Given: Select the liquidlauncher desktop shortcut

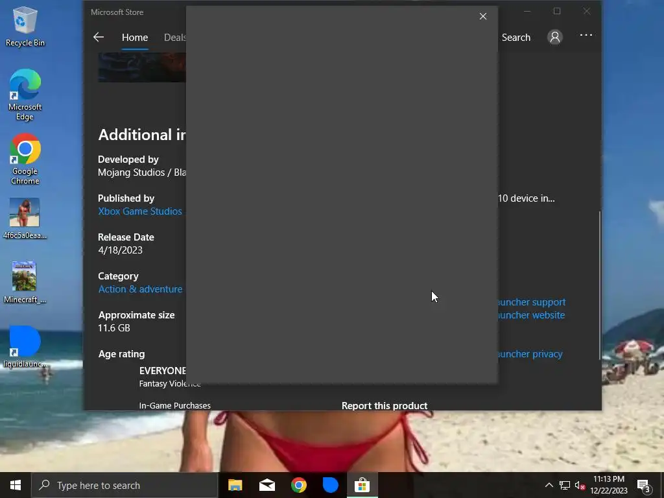Looking at the screenshot, I should [25, 347].
